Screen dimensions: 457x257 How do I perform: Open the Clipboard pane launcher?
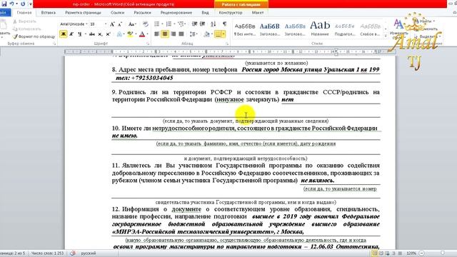pos(54,44)
